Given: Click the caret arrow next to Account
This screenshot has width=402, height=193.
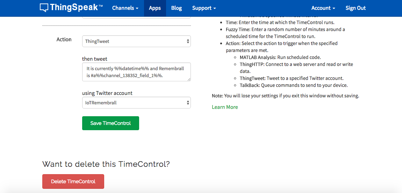Looking at the screenshot, I should (x=334, y=8).
